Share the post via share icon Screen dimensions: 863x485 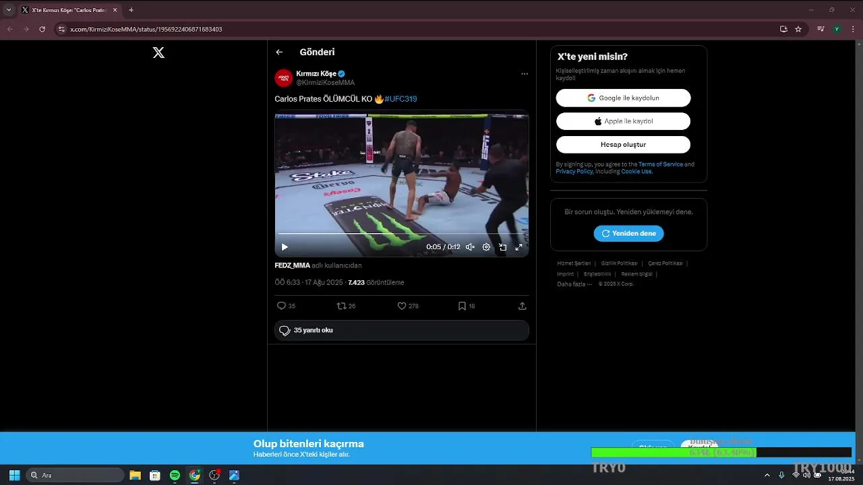coord(522,306)
